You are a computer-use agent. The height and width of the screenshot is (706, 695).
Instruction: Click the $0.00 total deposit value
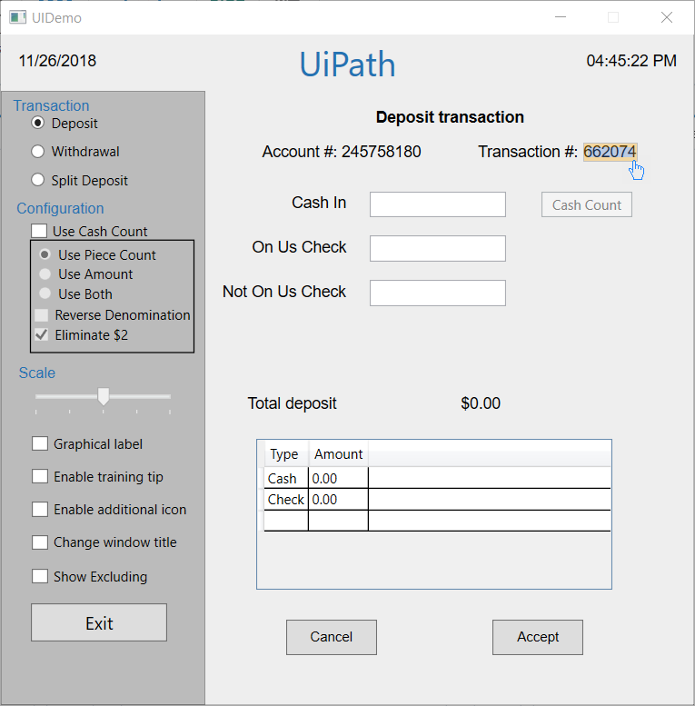481,403
